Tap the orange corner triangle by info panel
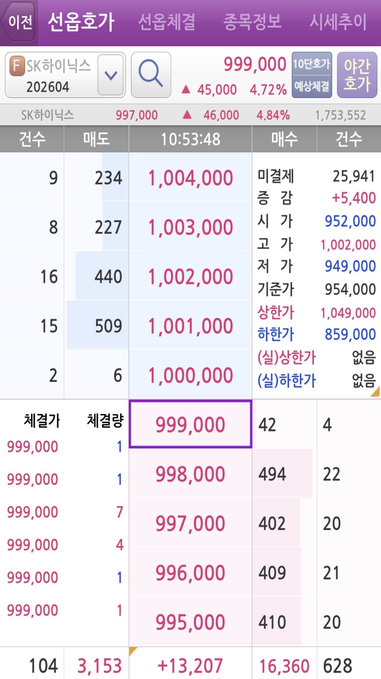Viewport: 381px width, 679px height. [375, 392]
